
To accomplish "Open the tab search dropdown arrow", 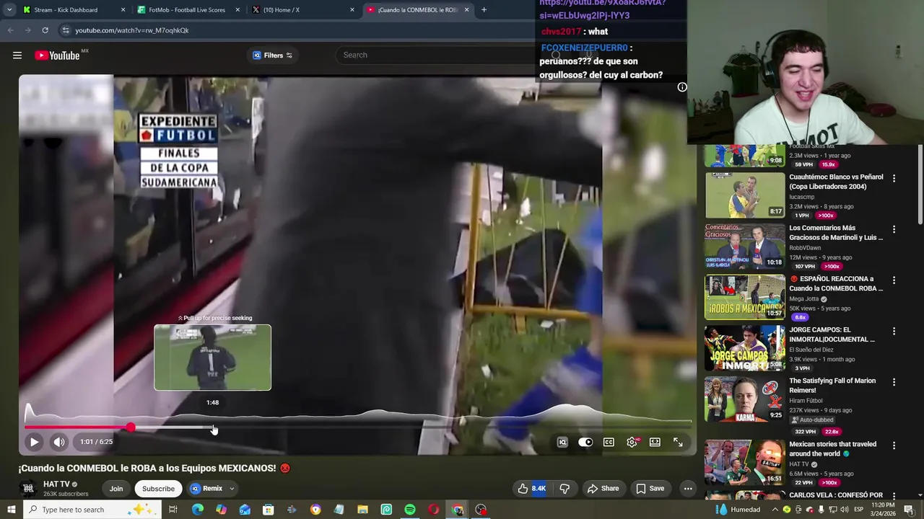I will (x=9, y=10).
